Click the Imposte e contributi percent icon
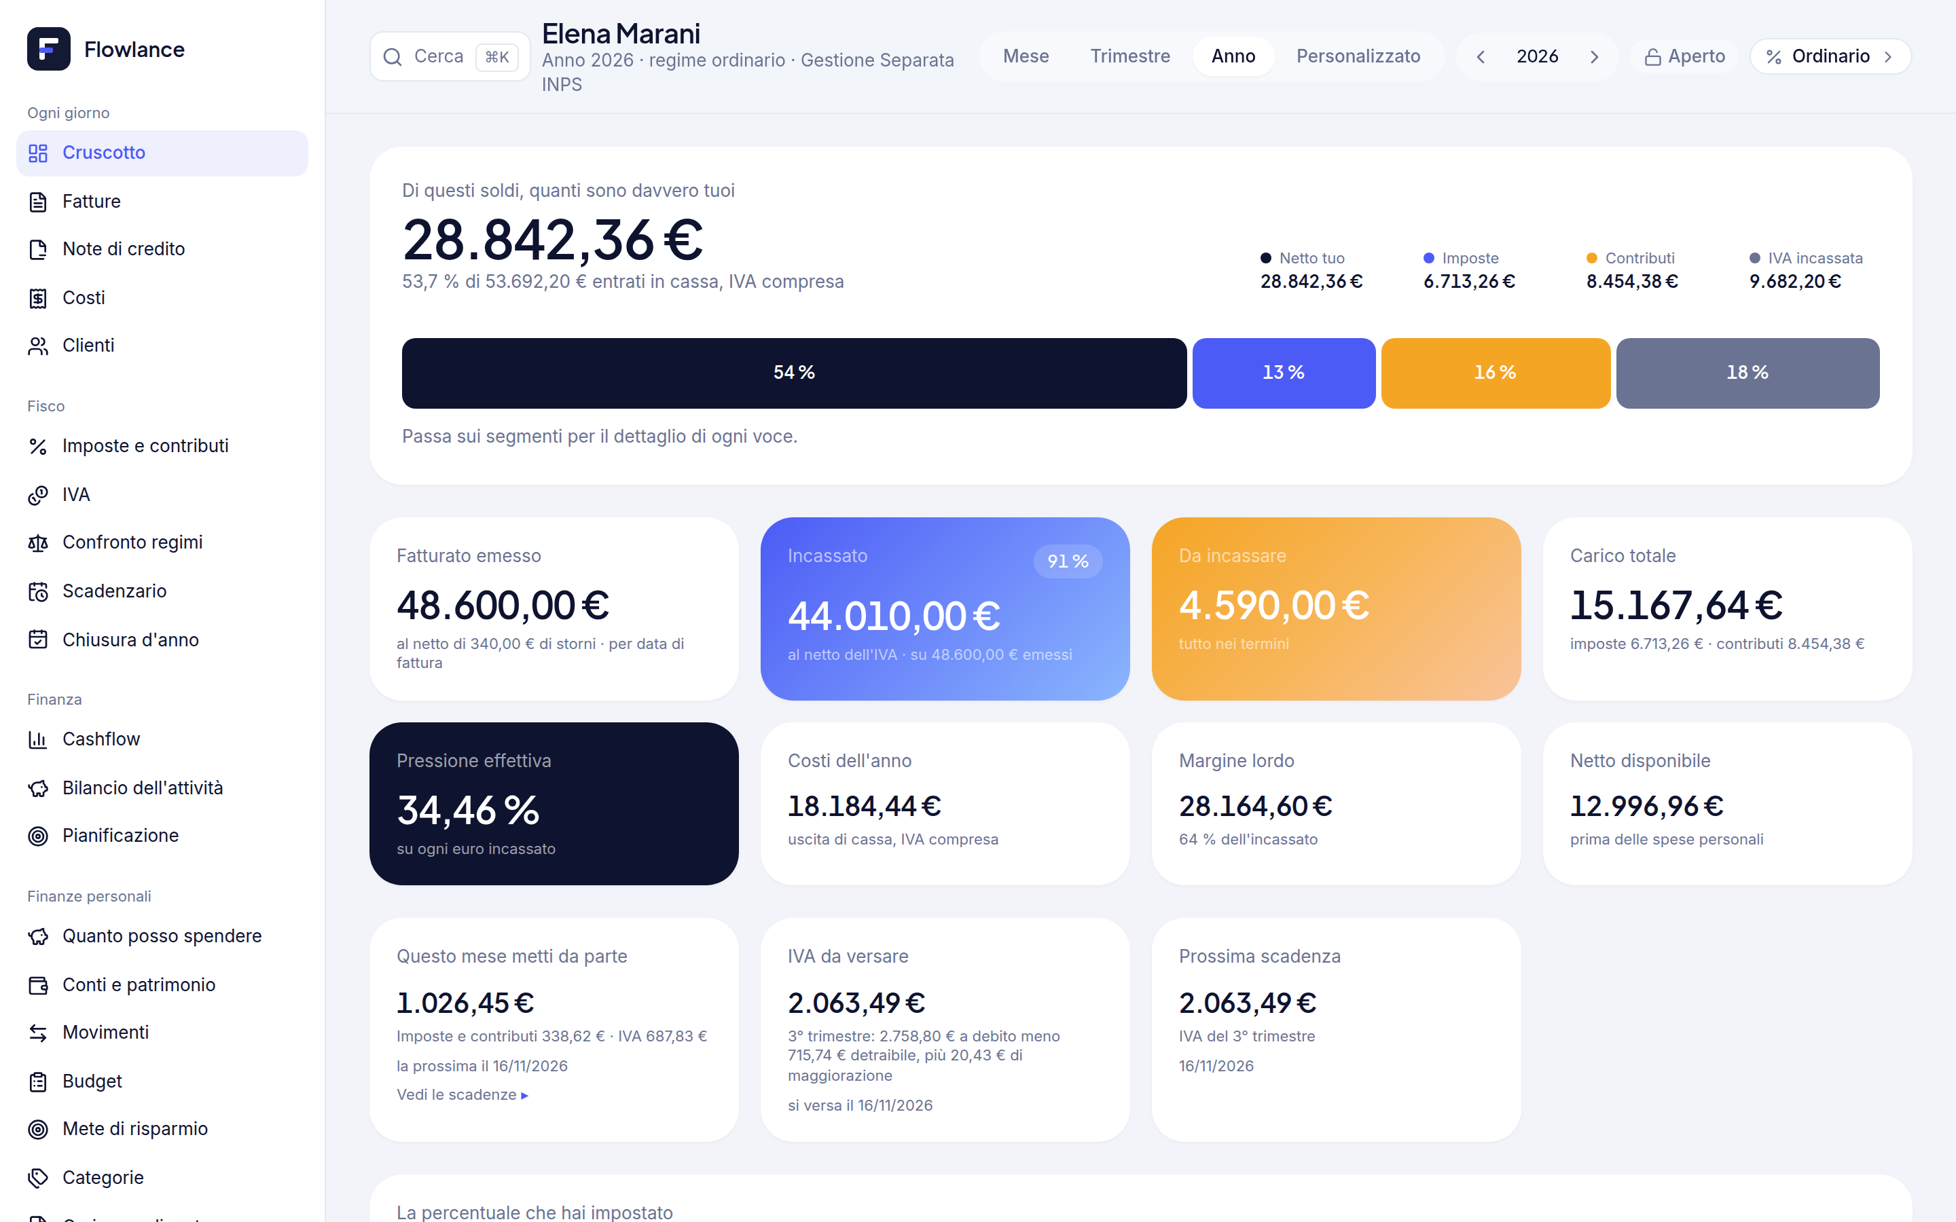Screen dimensions: 1956x1222 click(38, 446)
